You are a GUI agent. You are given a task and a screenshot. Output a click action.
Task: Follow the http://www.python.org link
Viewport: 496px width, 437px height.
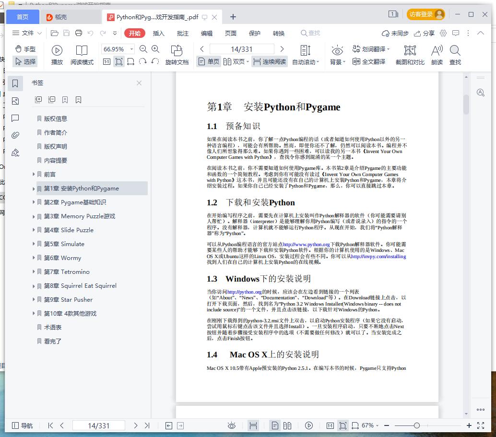[306, 244]
